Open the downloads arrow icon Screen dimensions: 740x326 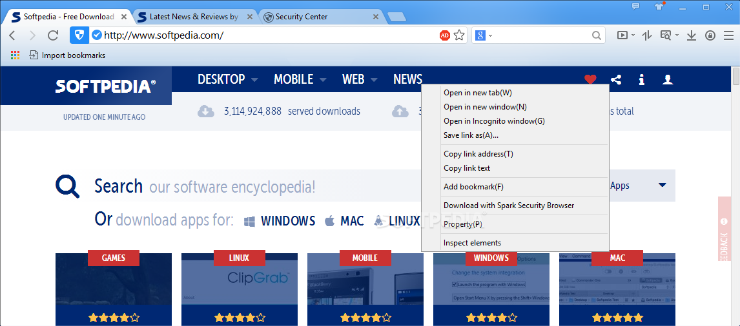[x=692, y=35]
